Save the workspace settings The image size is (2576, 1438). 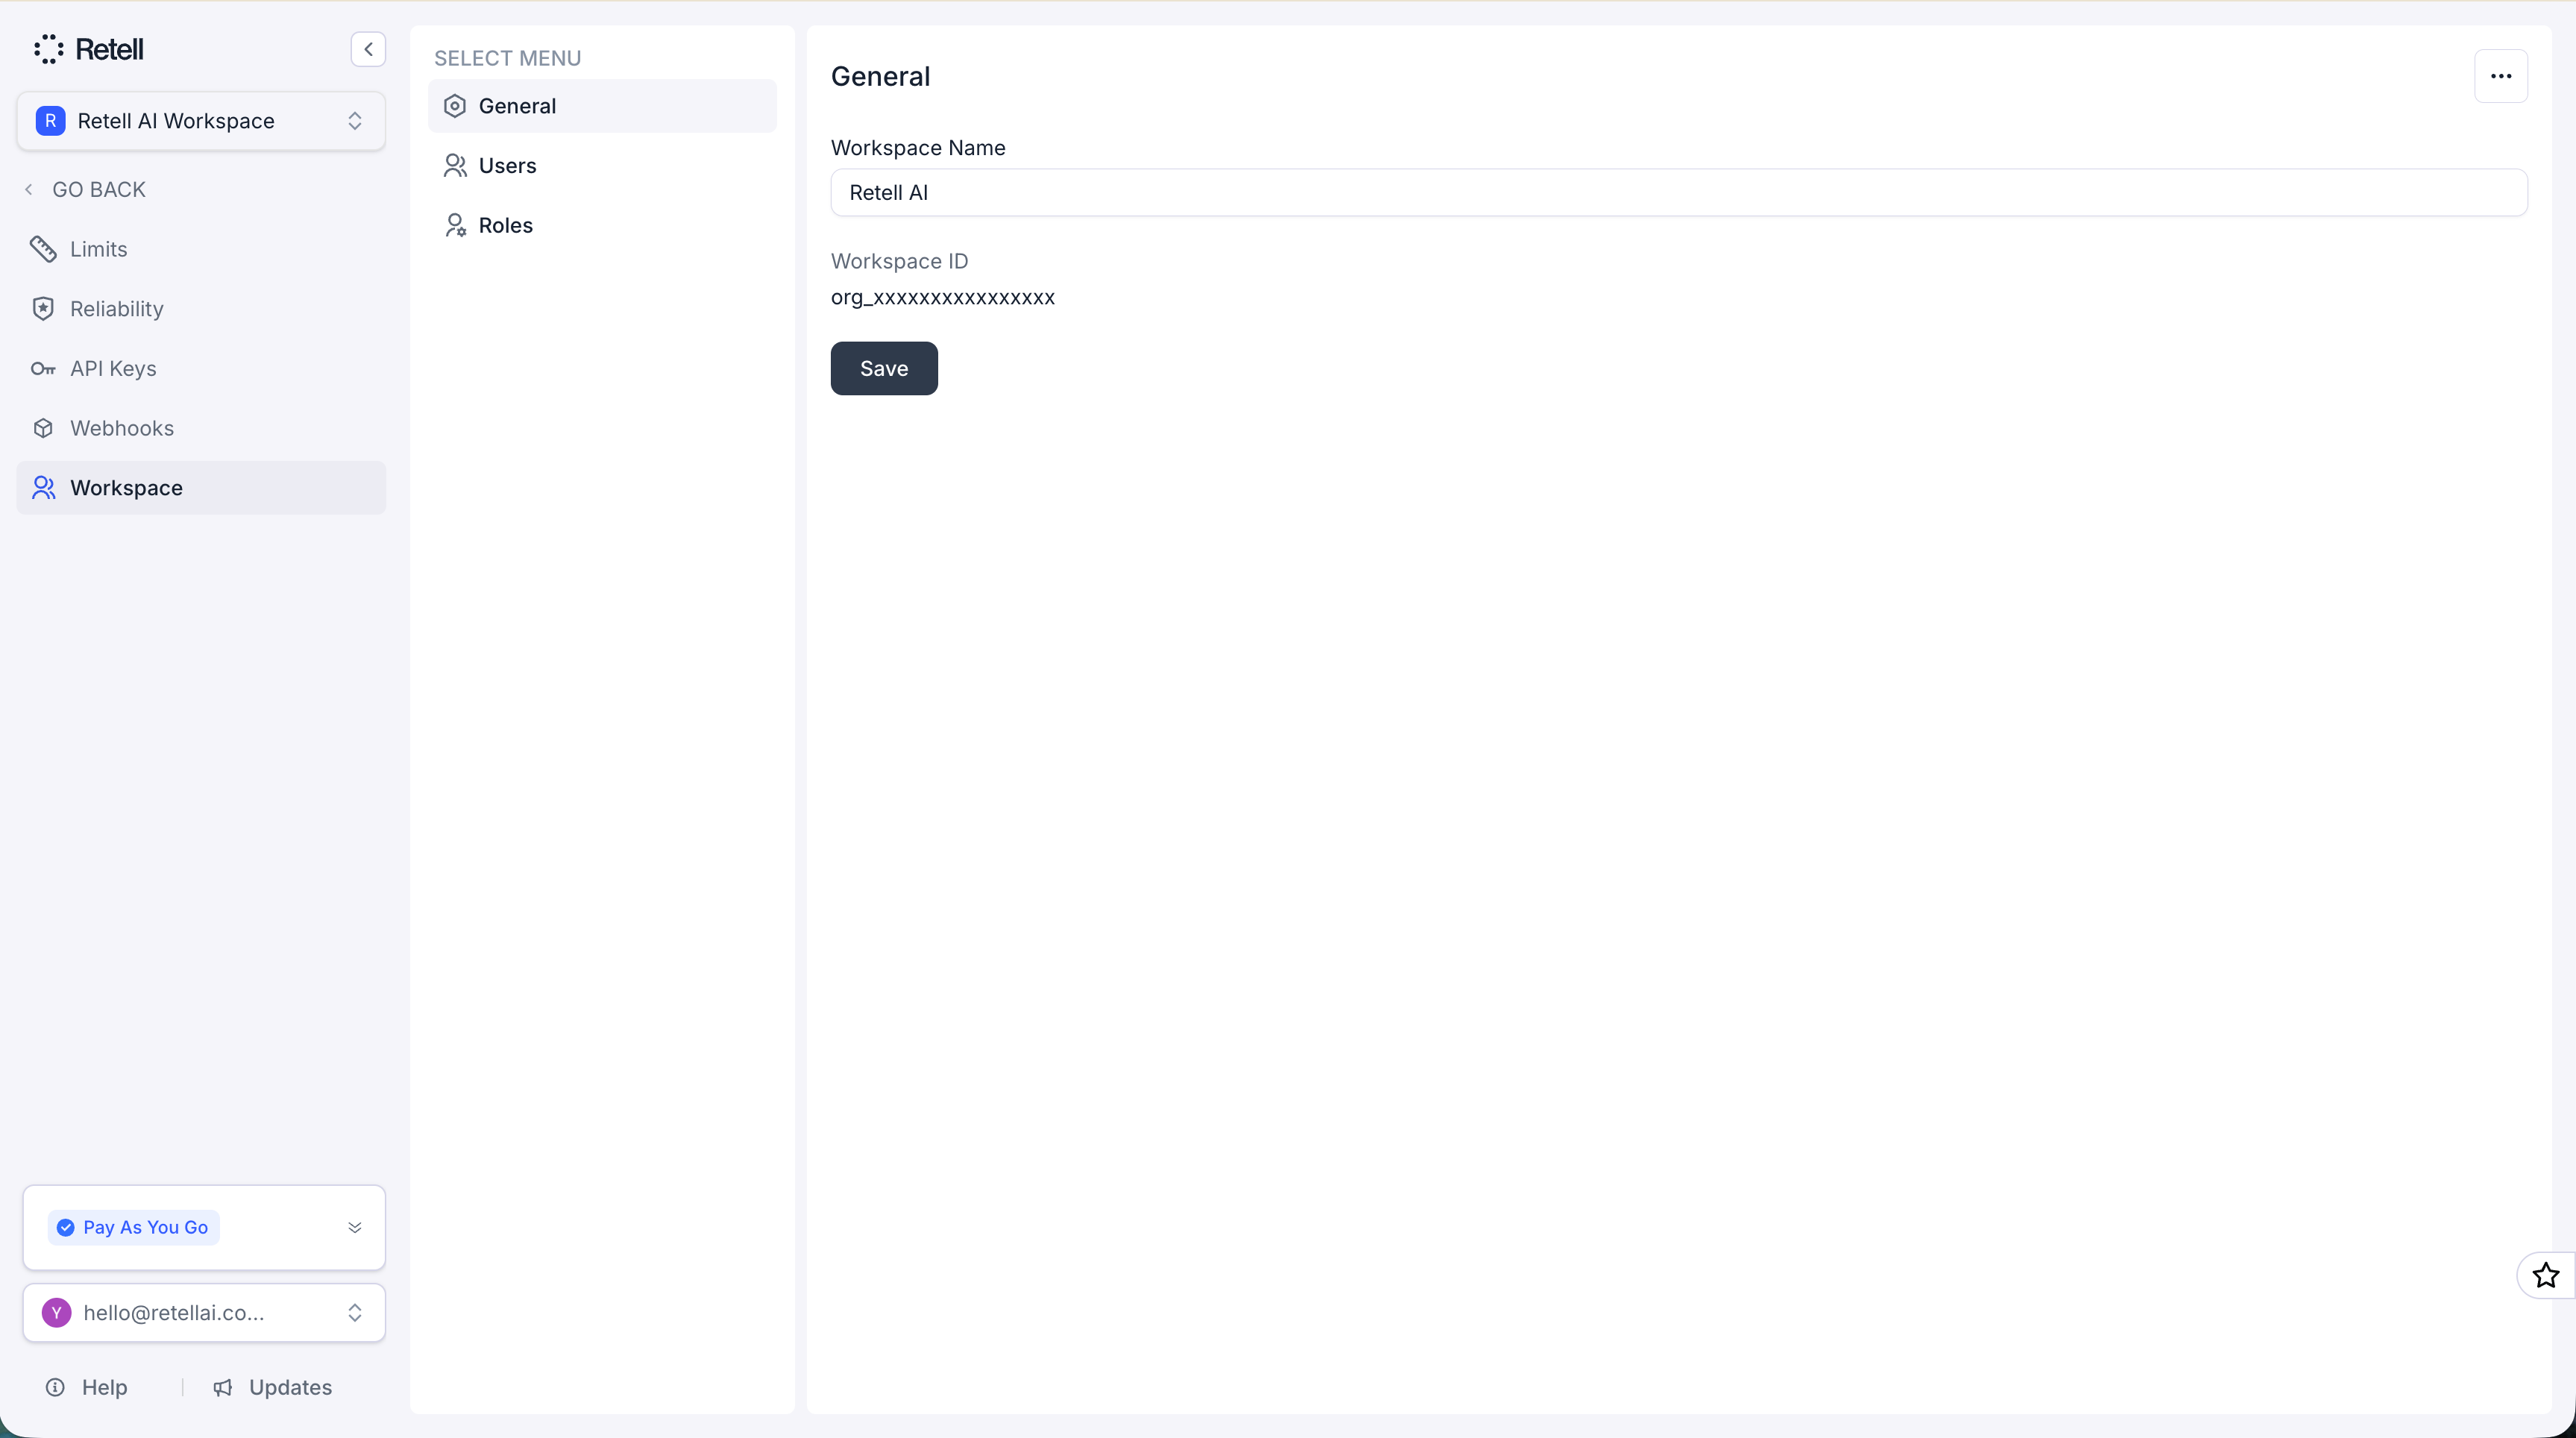[x=884, y=369]
